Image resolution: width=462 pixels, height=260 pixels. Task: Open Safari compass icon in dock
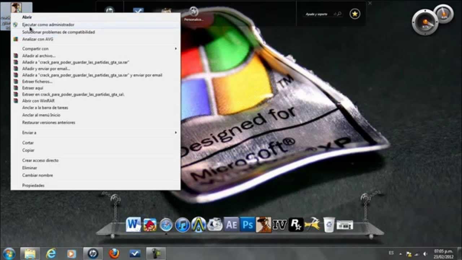(x=166, y=225)
